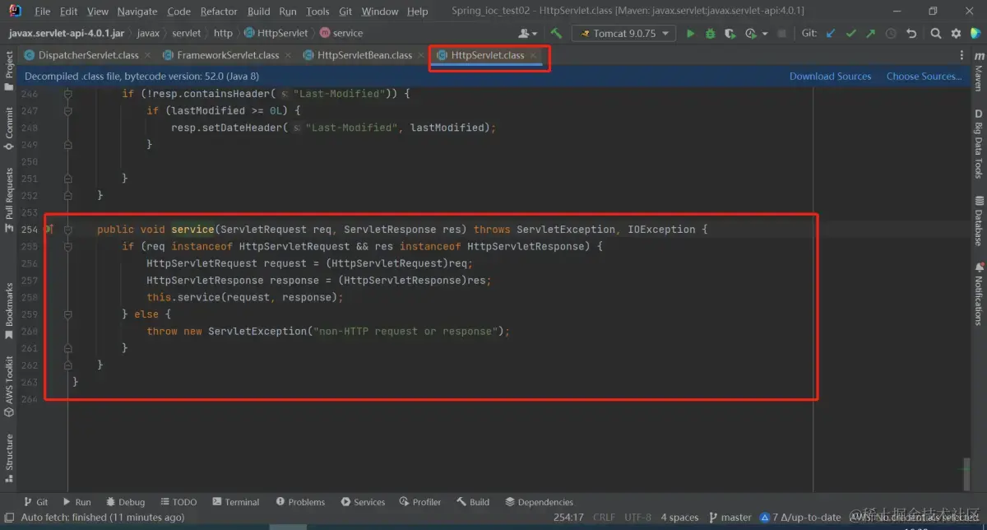Show Git history clock icon

point(892,33)
